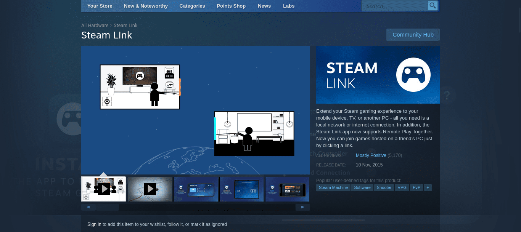Select the Shooter tag

[384, 187]
